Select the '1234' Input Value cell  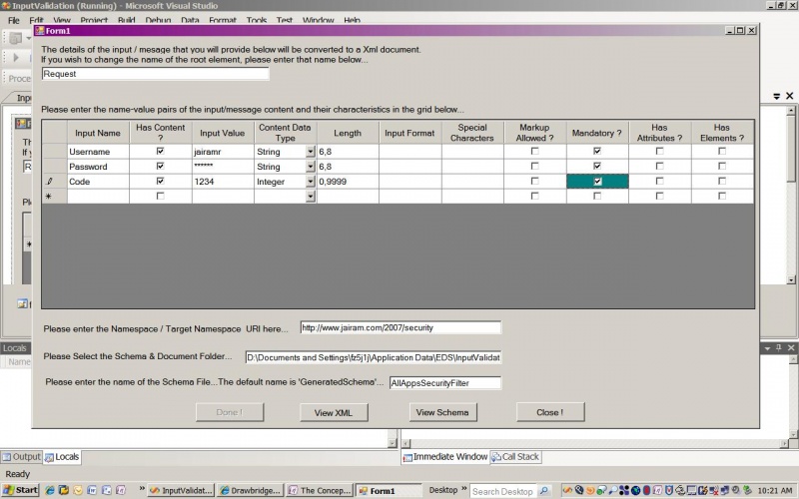pyautogui.click(x=223, y=182)
